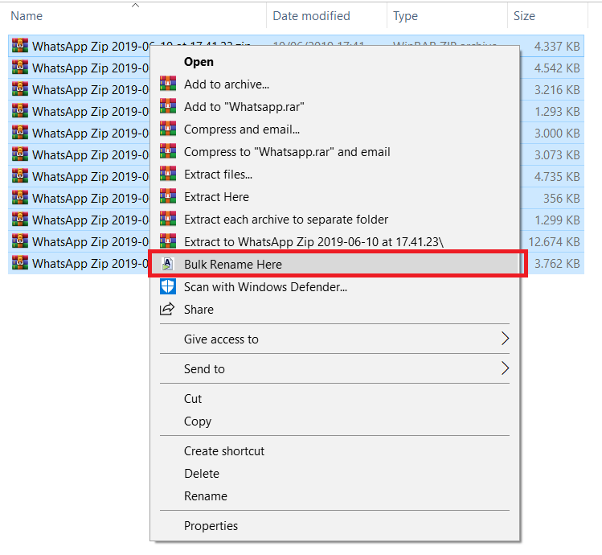
Task: Sort by Type column header
Action: click(x=405, y=16)
